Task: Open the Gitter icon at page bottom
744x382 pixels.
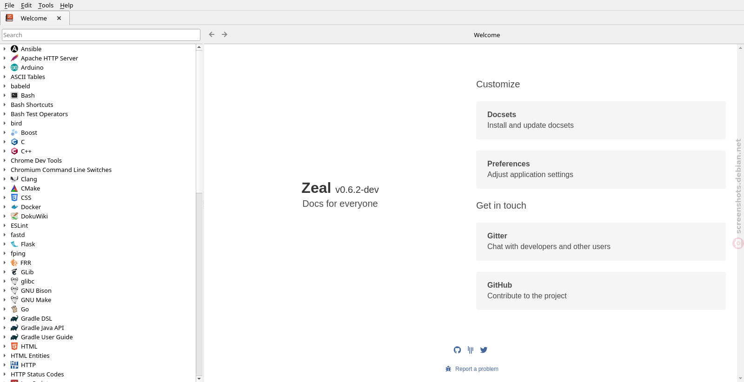Action: (x=471, y=350)
